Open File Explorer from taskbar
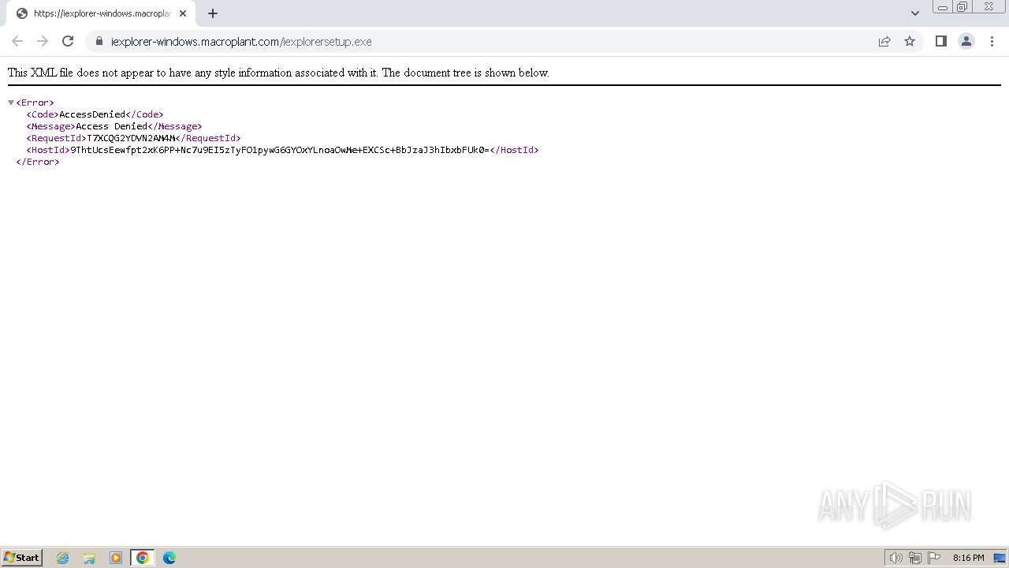1009x568 pixels. click(89, 558)
